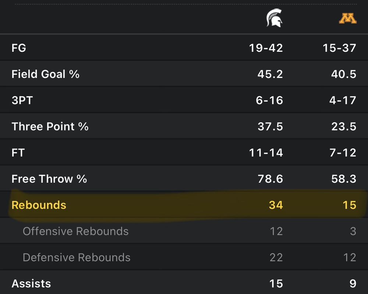
Task: Select Michigan State's 34 rebounds value
Action: click(x=276, y=205)
